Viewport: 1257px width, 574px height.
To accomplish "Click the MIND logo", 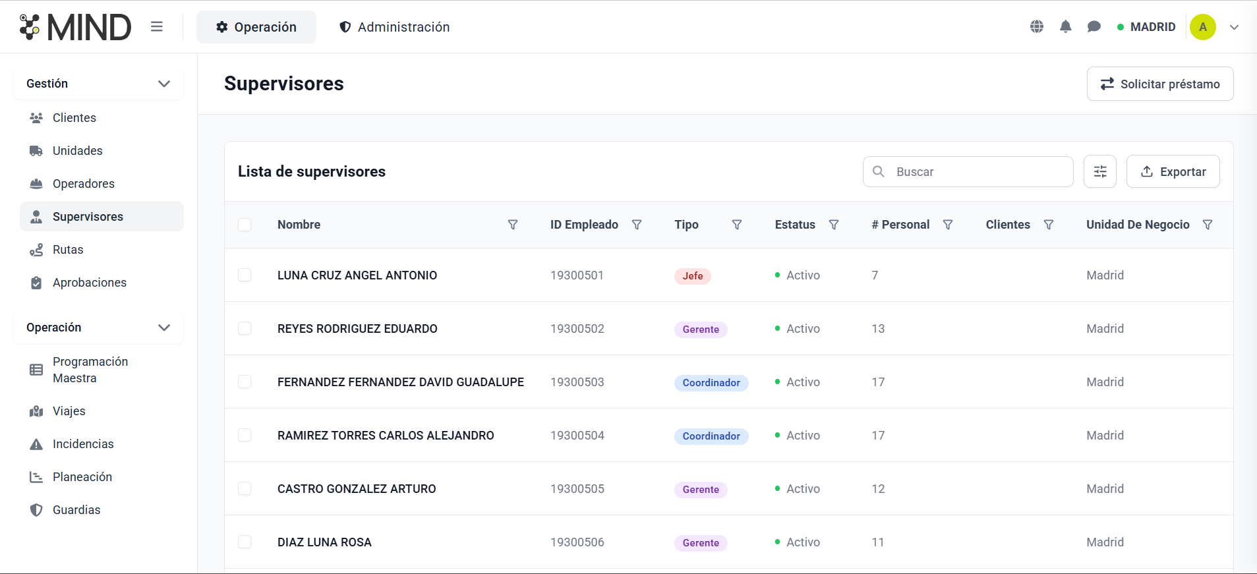I will [x=75, y=27].
